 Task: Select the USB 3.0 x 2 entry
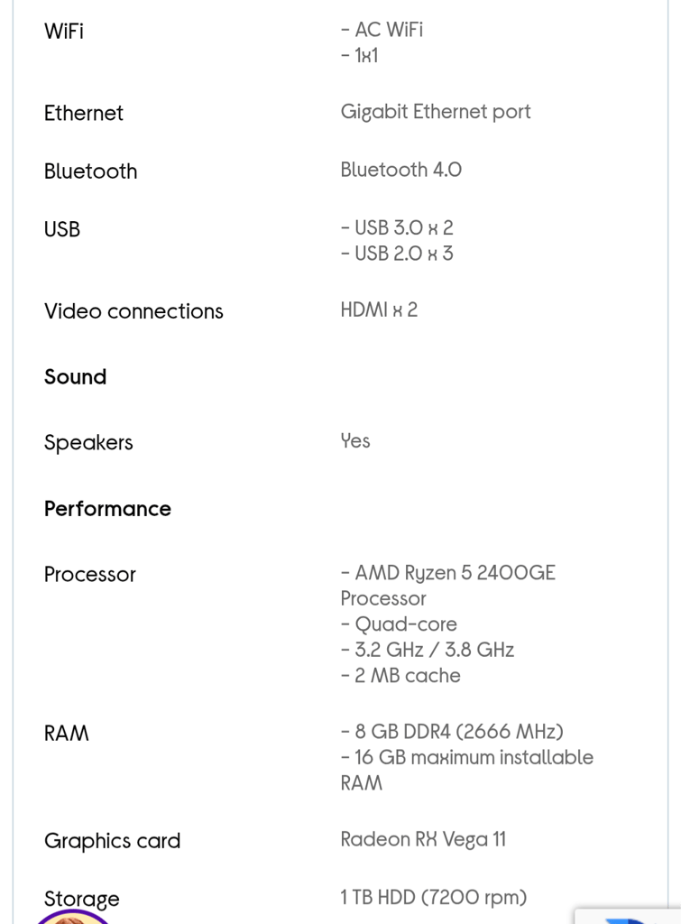397,227
